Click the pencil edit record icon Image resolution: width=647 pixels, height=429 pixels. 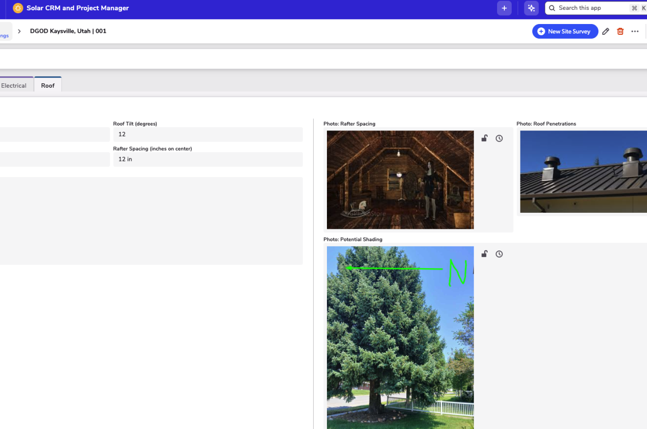(606, 31)
